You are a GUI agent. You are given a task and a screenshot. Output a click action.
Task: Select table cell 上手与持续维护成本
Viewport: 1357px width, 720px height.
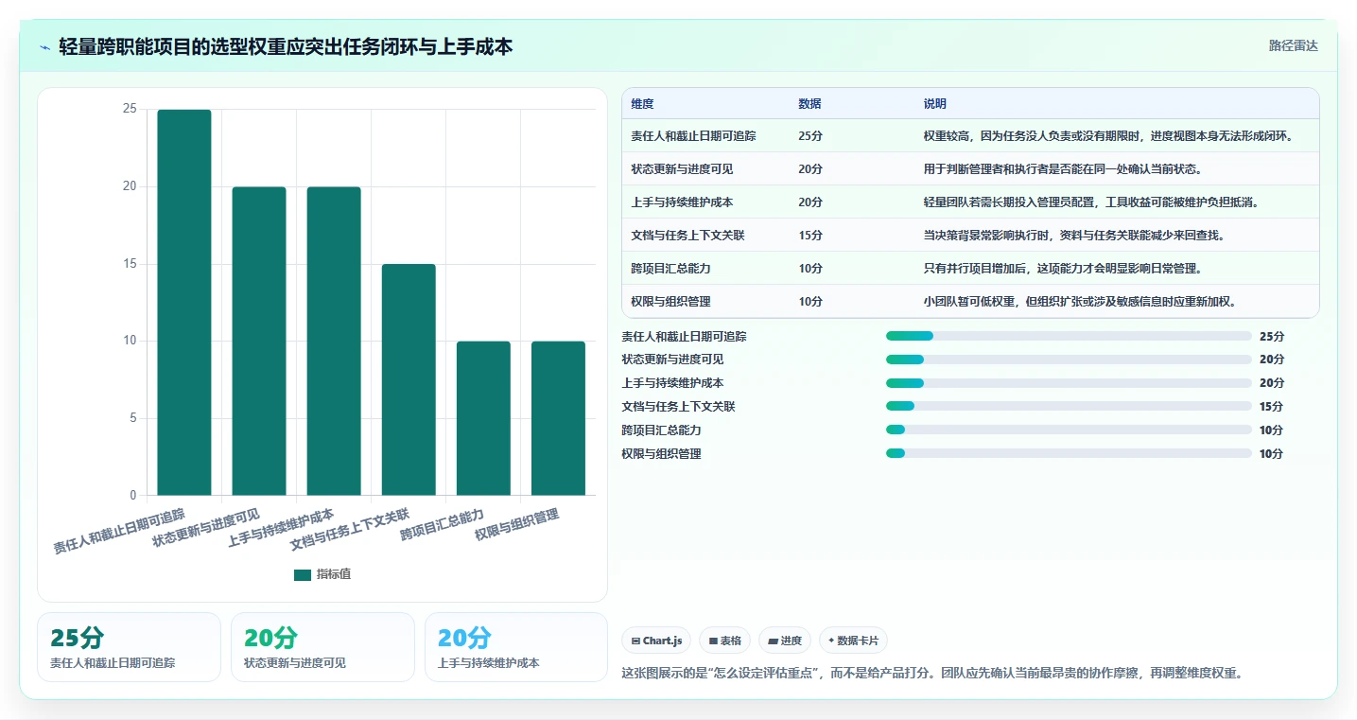tap(682, 202)
